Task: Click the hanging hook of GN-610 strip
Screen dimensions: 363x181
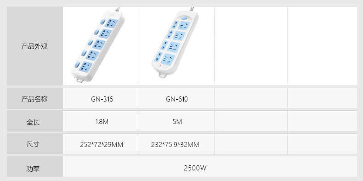Action: pos(163,75)
